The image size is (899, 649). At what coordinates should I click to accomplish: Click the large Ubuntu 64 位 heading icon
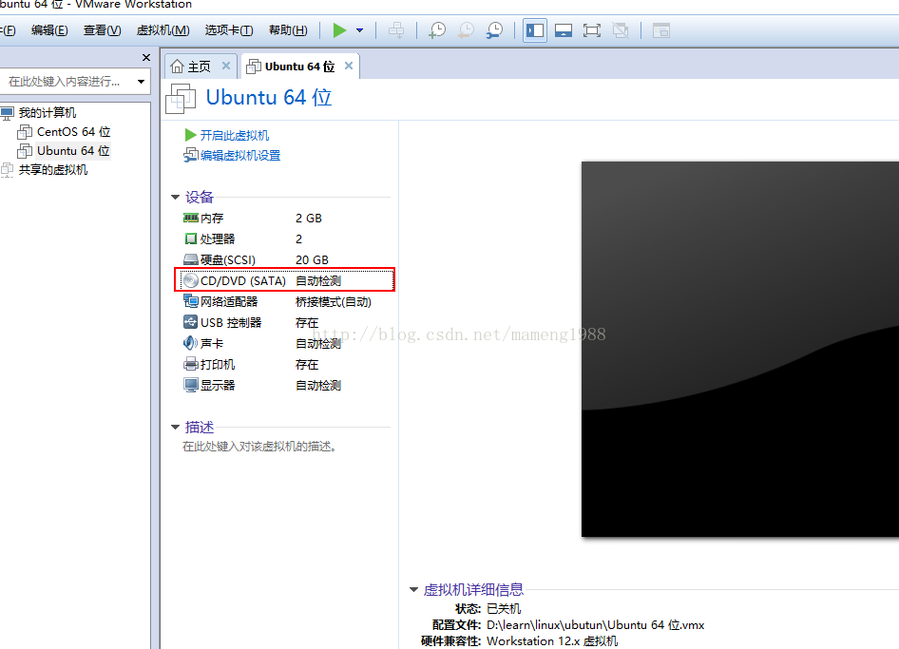181,99
